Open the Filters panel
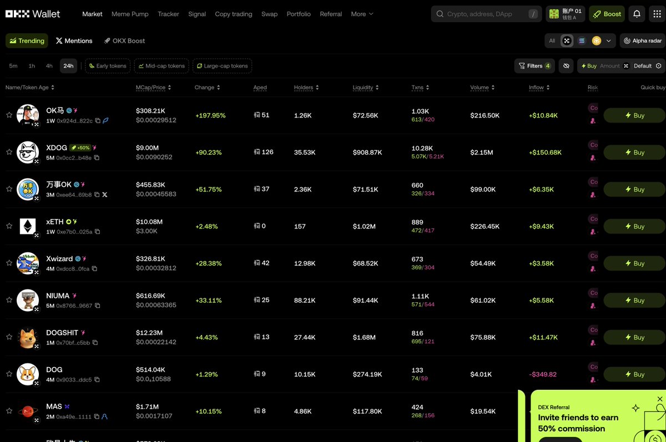This screenshot has height=442, width=666. [x=534, y=66]
